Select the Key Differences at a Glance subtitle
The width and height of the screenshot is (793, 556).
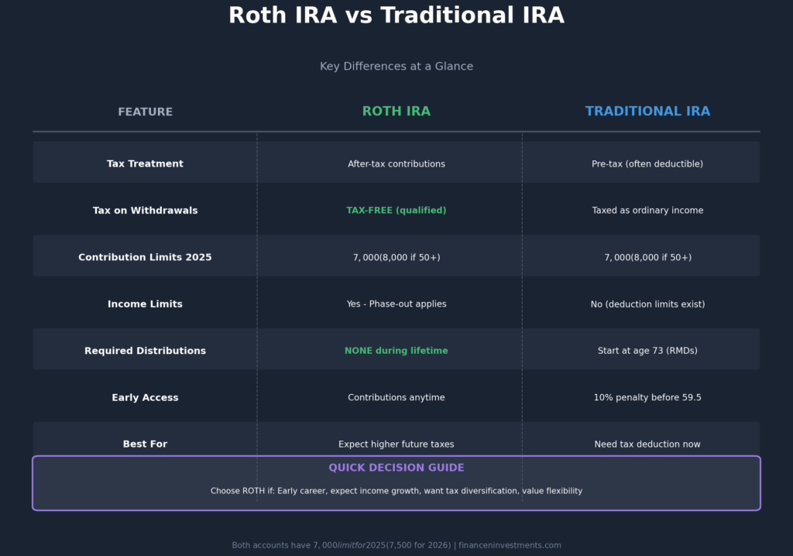[396, 66]
